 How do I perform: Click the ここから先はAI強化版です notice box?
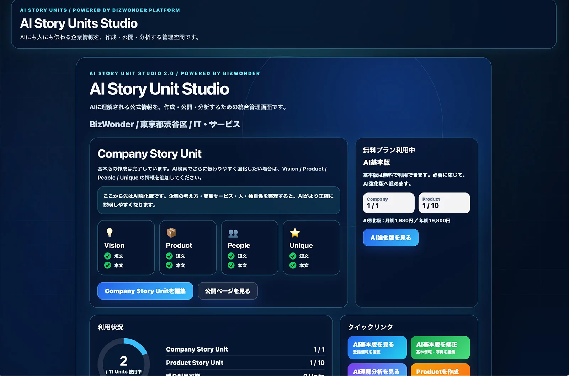(x=219, y=200)
